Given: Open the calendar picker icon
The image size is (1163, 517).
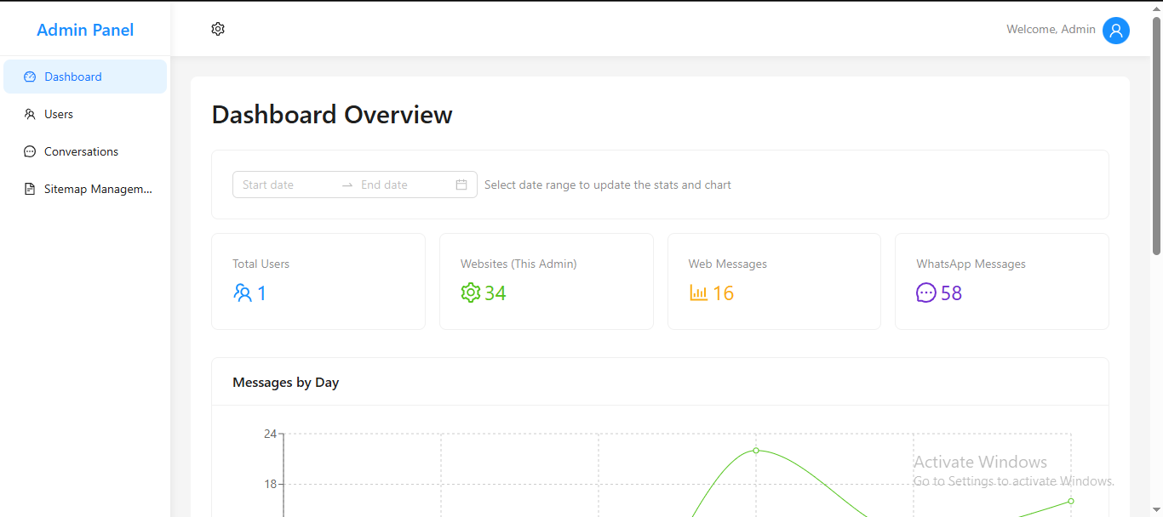Looking at the screenshot, I should pos(461,184).
